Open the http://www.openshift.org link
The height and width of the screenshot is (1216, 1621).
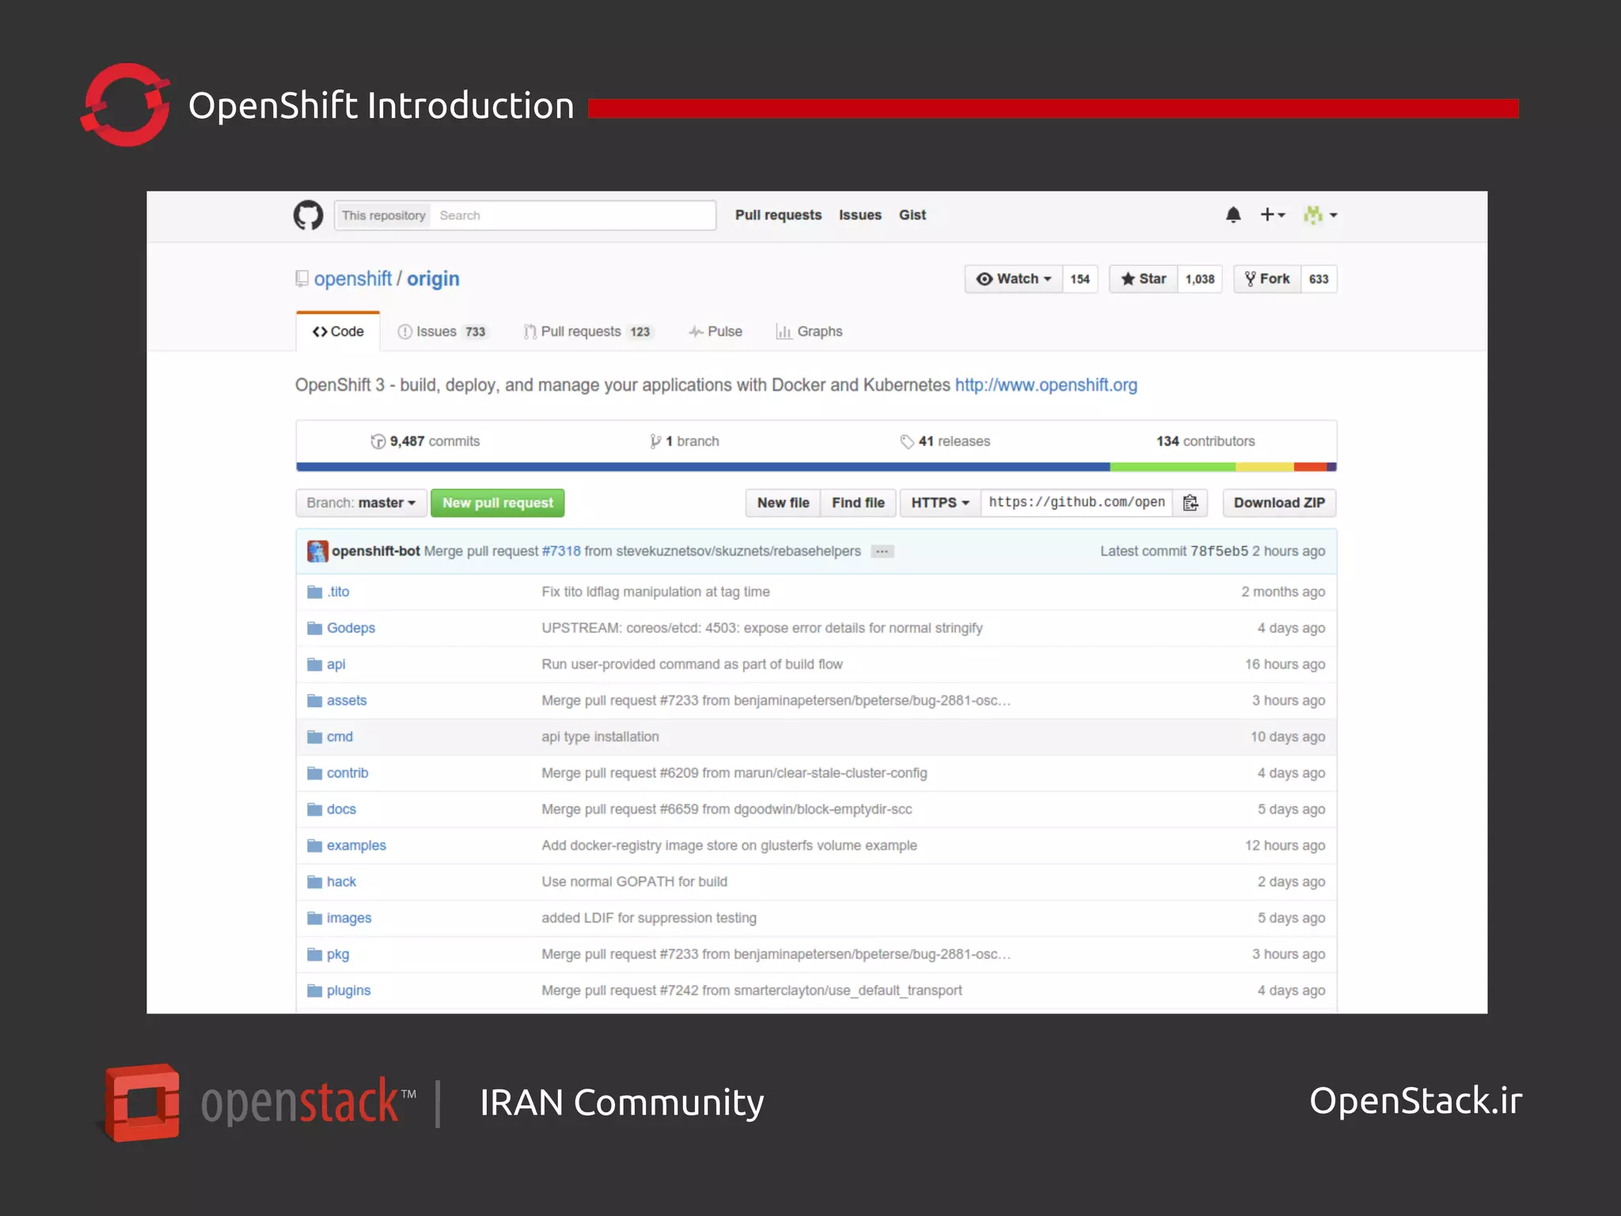(1046, 385)
